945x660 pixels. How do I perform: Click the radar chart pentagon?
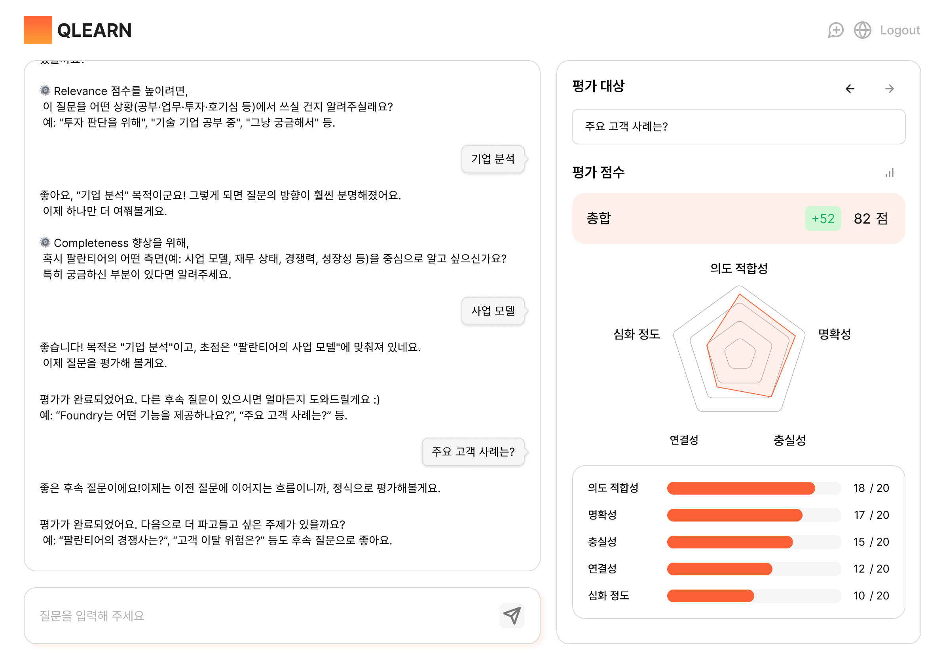click(x=739, y=350)
